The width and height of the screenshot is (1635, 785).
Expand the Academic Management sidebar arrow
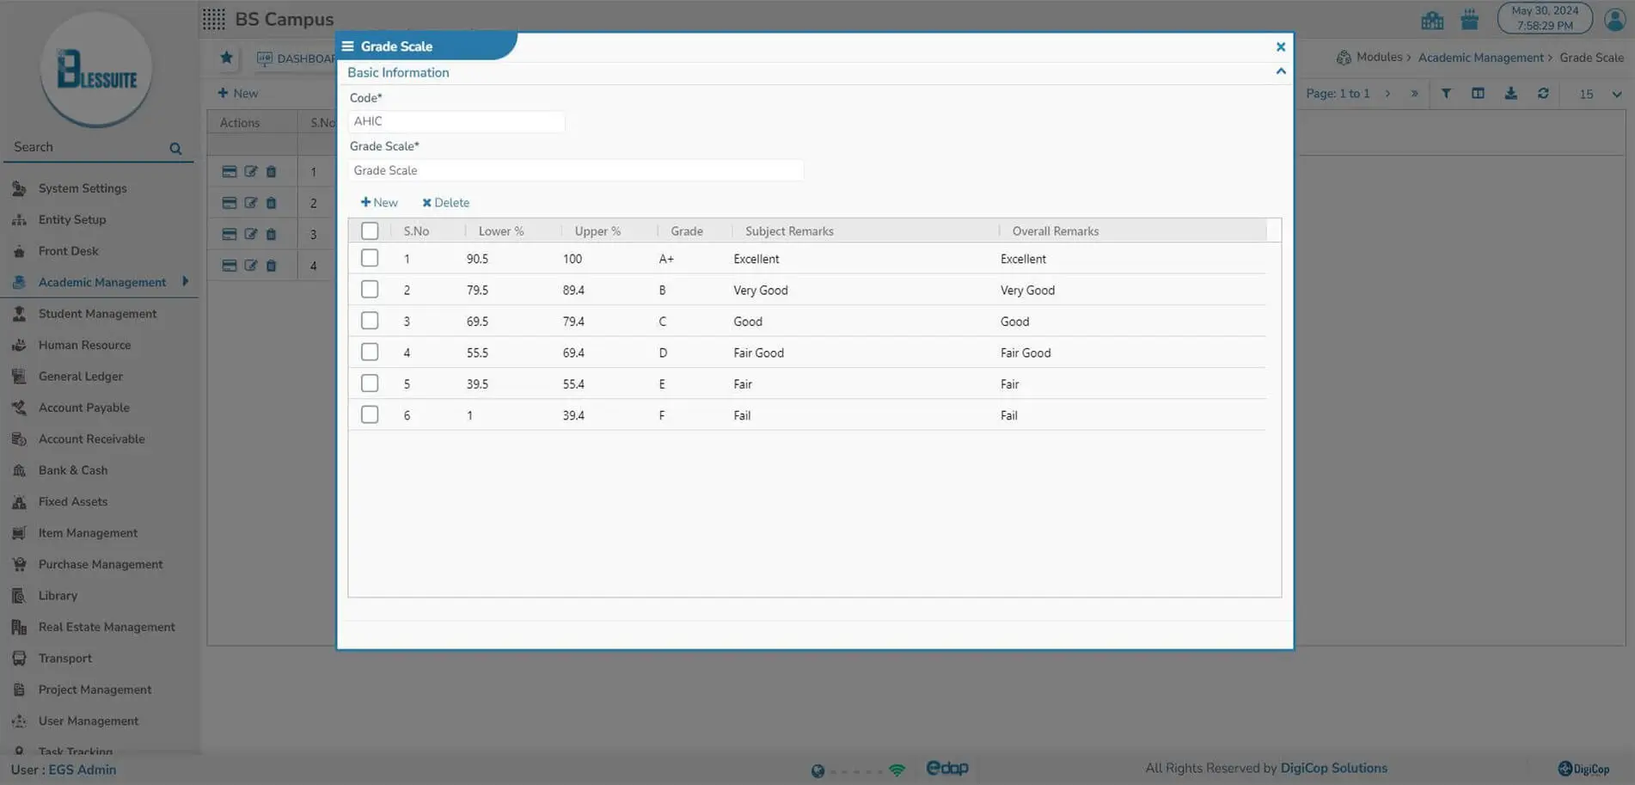(185, 281)
